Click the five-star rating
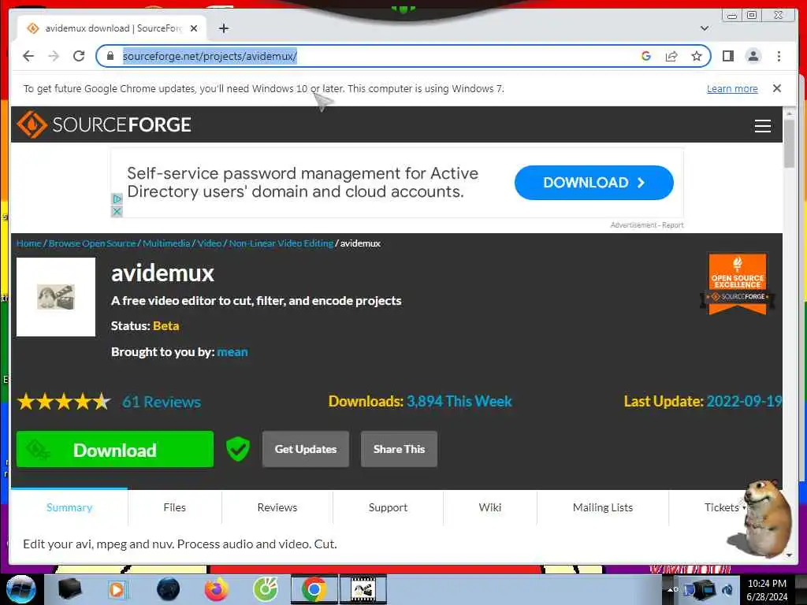Screen dimensions: 807x605 [x=64, y=401]
